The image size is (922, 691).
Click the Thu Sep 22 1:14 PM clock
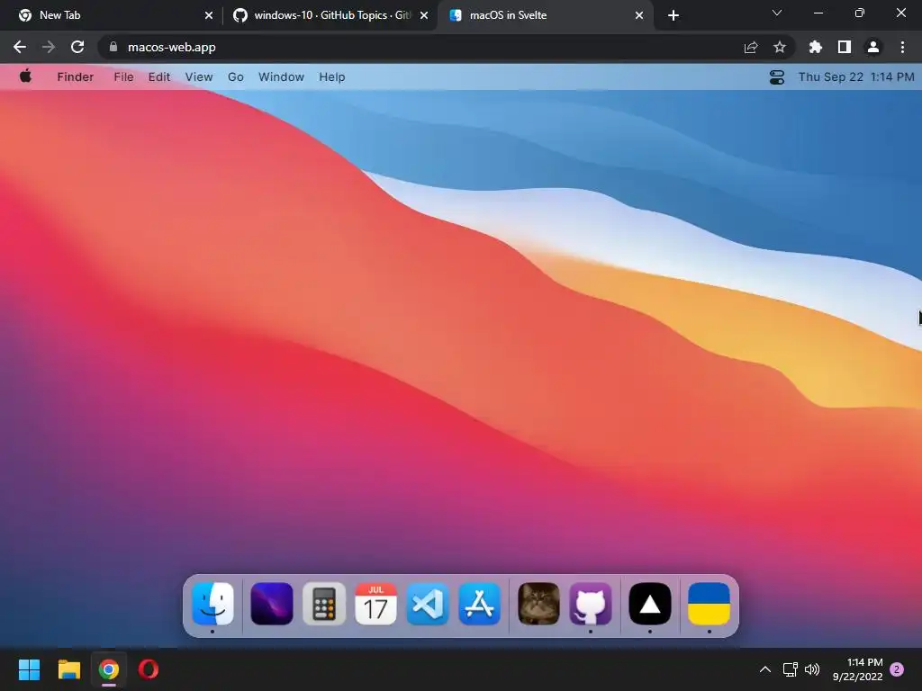tap(856, 77)
